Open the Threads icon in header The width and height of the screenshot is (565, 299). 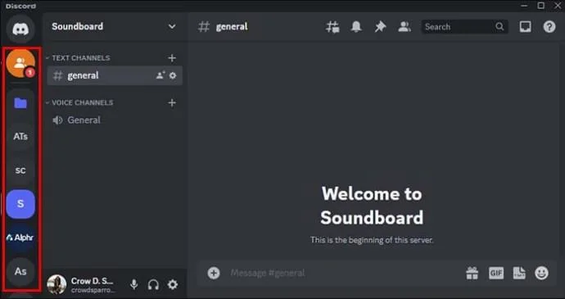pos(332,27)
